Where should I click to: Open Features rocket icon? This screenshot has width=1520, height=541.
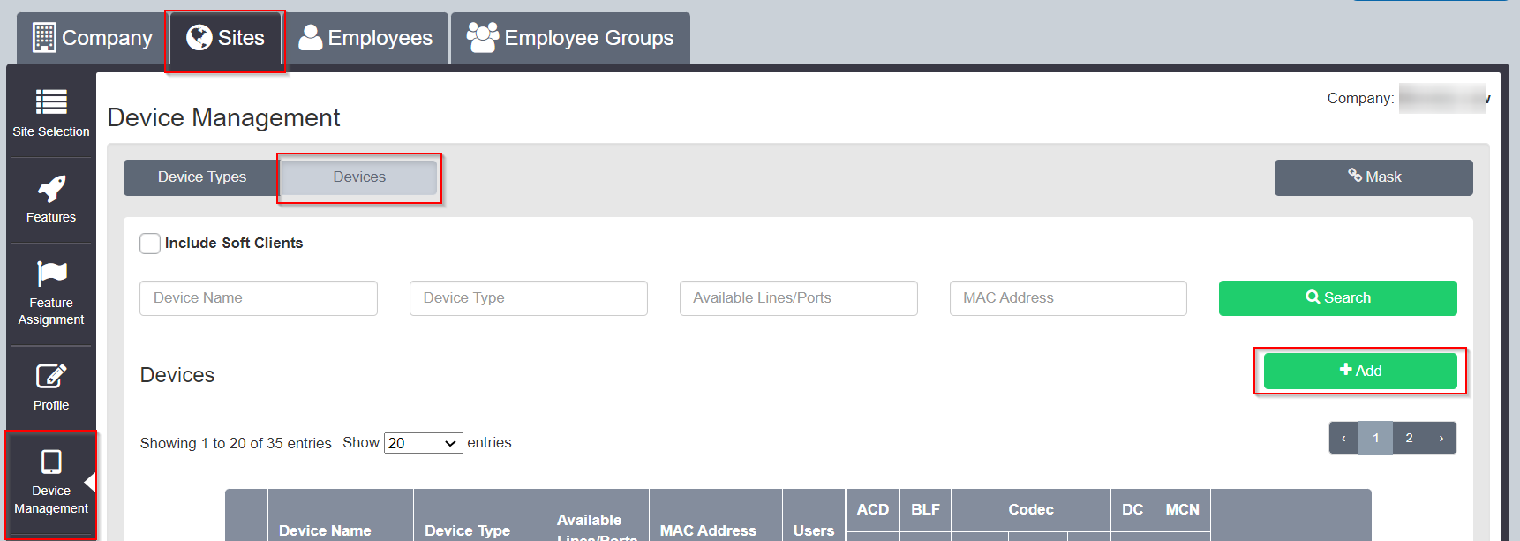[x=51, y=188]
